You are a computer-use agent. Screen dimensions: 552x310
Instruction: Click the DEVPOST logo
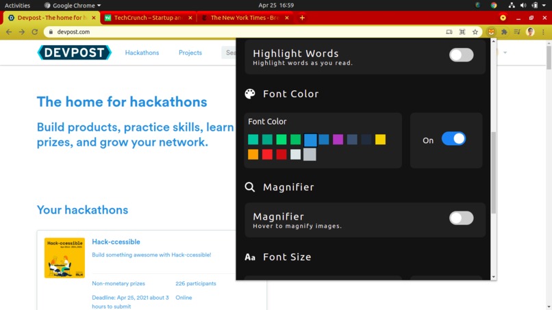[x=74, y=53]
